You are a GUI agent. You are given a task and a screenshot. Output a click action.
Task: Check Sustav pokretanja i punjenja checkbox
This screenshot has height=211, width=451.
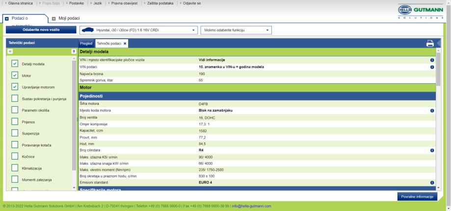click(x=15, y=98)
